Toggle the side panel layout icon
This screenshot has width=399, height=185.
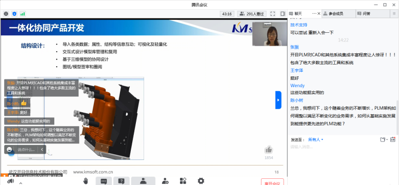283,14
